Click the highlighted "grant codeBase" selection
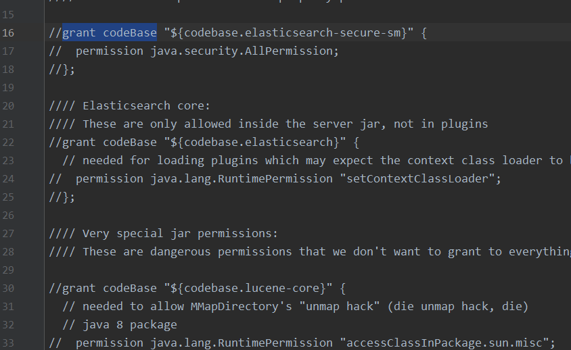Image resolution: width=571 pixels, height=350 pixels. pyautogui.click(x=110, y=32)
